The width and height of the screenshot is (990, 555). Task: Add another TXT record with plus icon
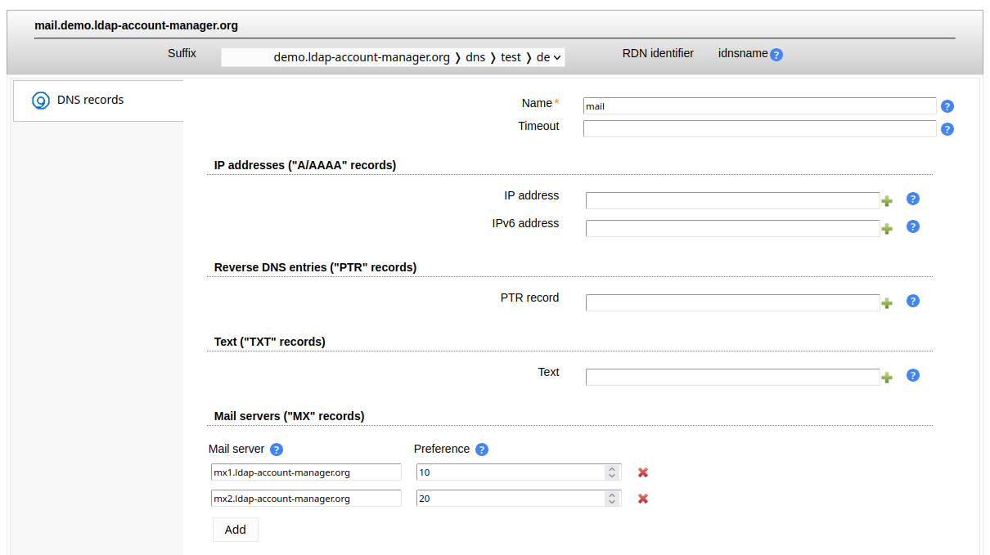point(886,378)
